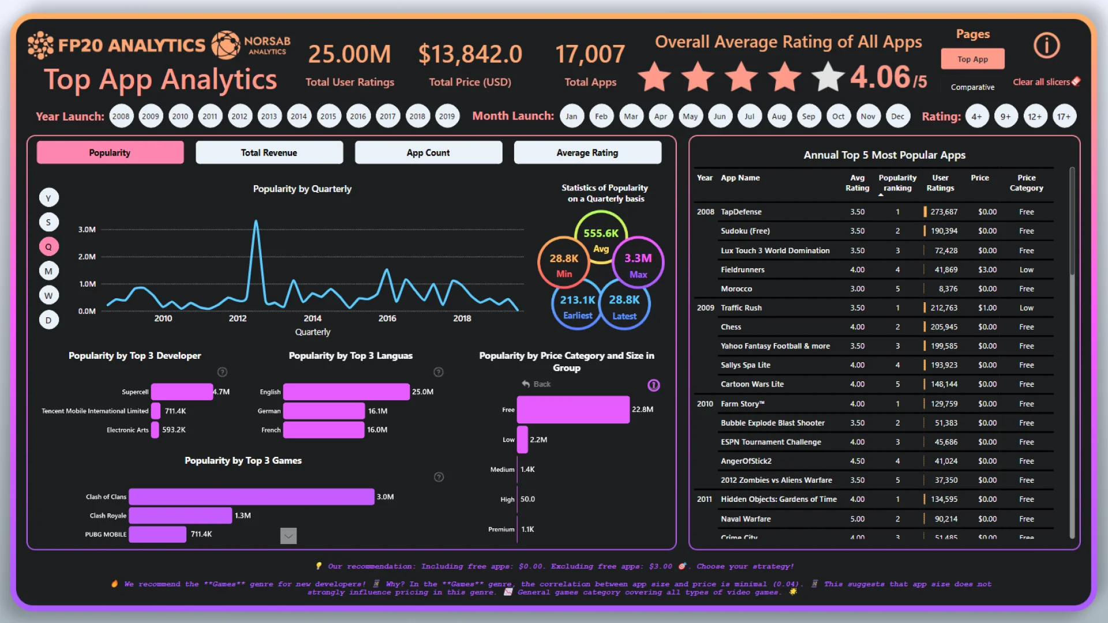Sort table by Popularity ranking column
Viewport: 1108px width, 623px height.
click(x=897, y=183)
